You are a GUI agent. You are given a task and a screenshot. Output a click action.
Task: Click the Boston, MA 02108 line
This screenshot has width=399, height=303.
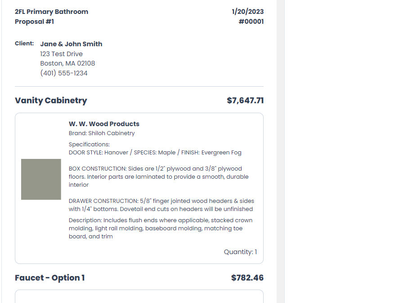[67, 63]
